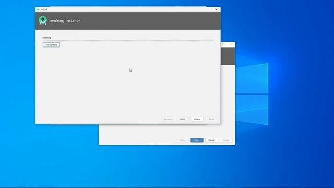Click Finish in the background wizard window
The image size is (334, 188).
(226, 140)
